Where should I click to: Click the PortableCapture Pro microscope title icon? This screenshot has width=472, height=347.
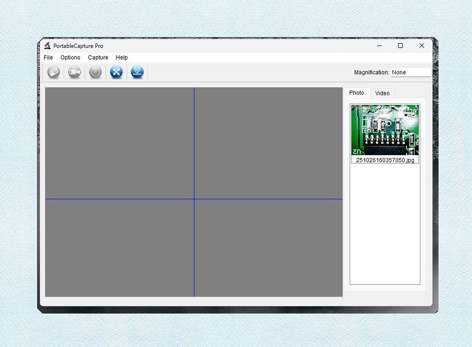(47, 46)
